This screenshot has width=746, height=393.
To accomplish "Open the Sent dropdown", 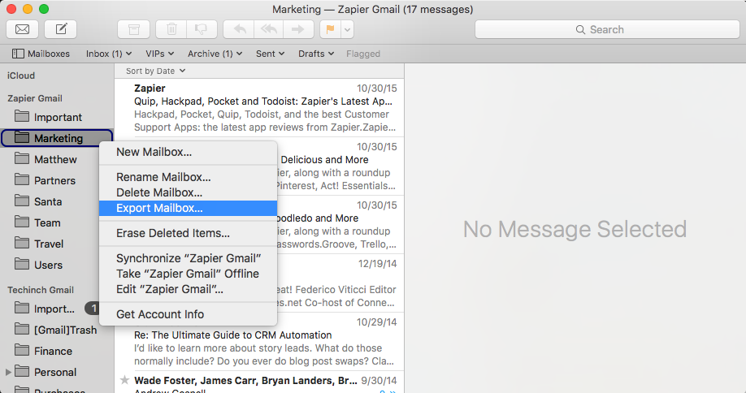I will point(270,54).
